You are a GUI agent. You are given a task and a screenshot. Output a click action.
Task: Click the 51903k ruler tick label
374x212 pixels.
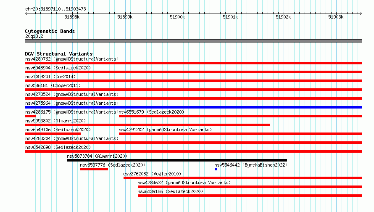(336, 17)
